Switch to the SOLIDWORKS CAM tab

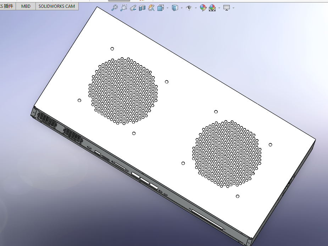(57, 6)
